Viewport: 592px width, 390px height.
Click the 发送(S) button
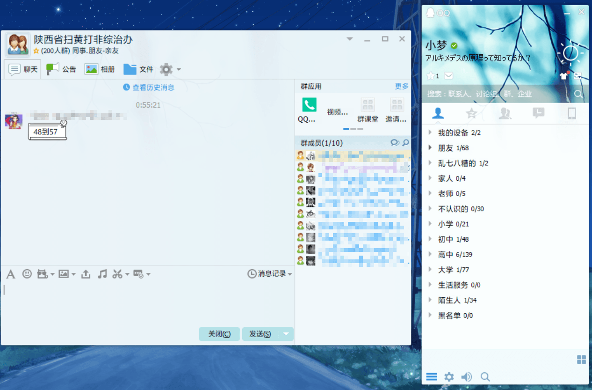(260, 334)
